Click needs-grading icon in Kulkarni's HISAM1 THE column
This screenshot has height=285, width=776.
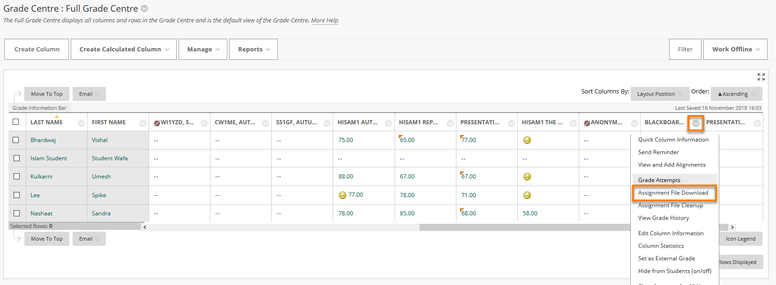[527, 176]
